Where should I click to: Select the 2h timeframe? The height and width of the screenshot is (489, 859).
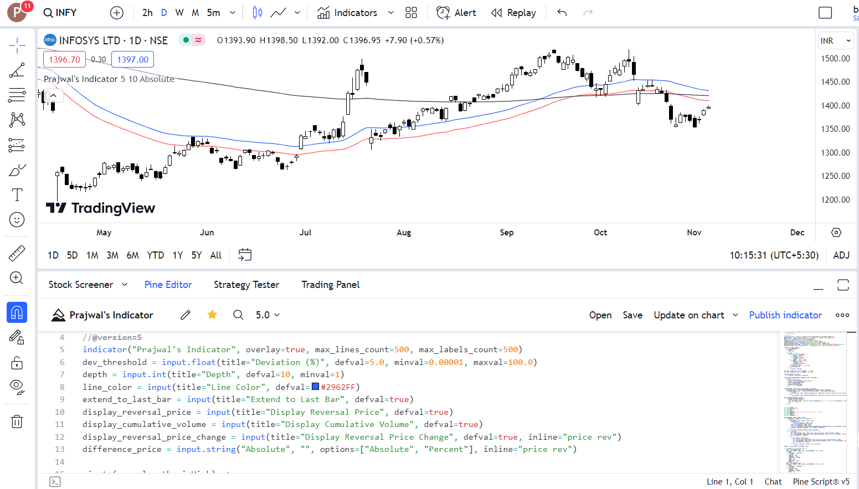(147, 13)
